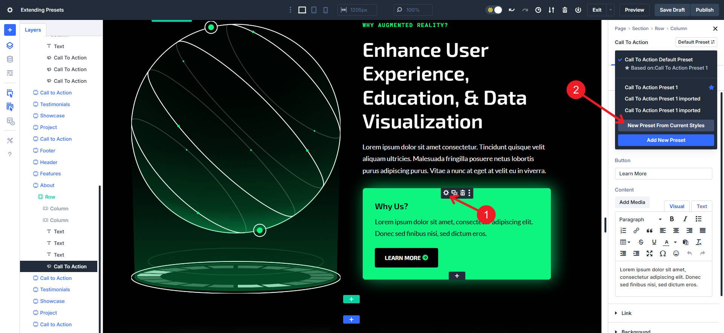Open module settings gear on Call To Action
Image resolution: width=724 pixels, height=333 pixels.
[446, 193]
